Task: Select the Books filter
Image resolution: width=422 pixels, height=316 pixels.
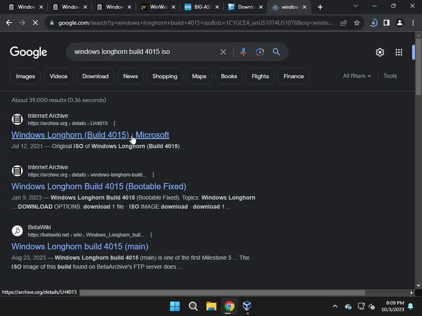Action: click(229, 76)
